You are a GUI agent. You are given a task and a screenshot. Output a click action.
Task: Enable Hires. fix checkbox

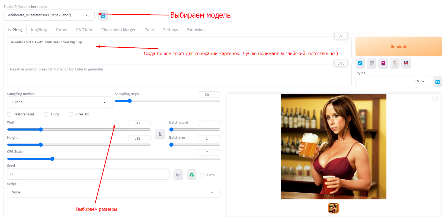point(71,114)
